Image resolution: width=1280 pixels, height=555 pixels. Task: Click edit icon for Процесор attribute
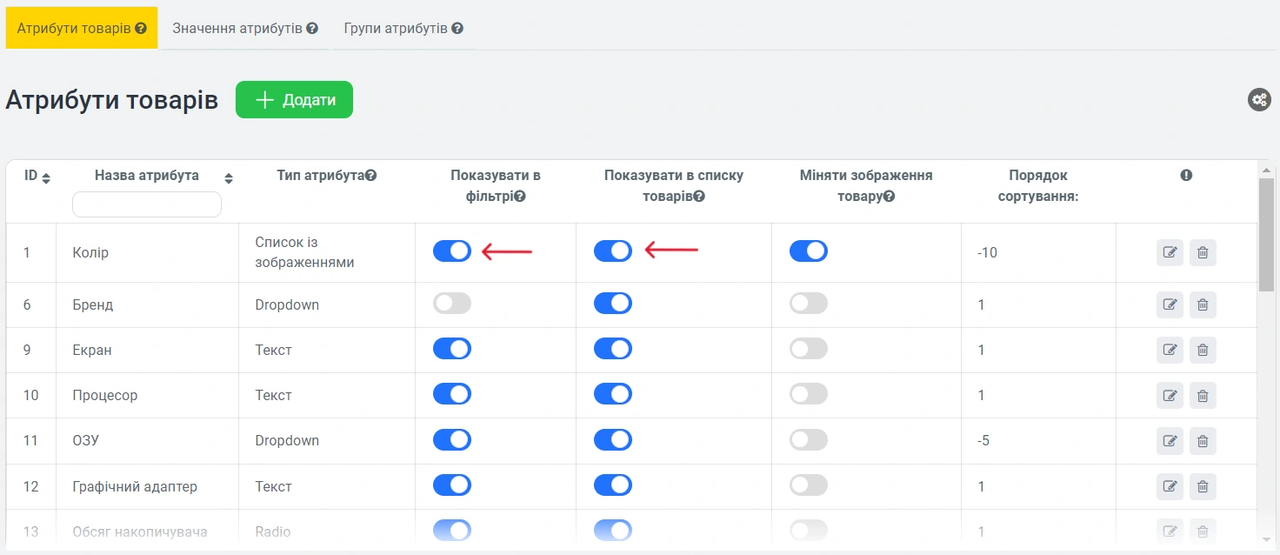tap(1170, 395)
